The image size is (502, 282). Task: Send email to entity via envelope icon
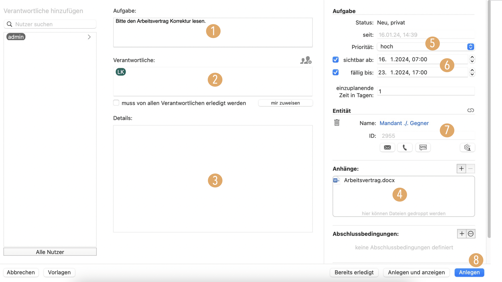pyautogui.click(x=387, y=147)
